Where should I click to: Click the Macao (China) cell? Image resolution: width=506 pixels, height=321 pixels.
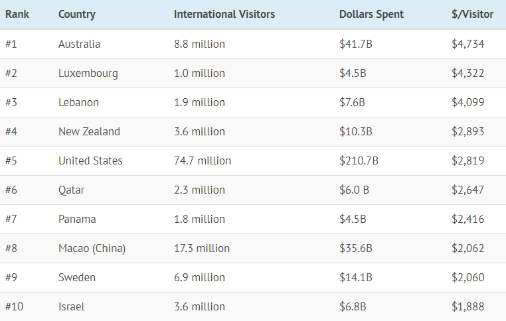[x=92, y=248]
